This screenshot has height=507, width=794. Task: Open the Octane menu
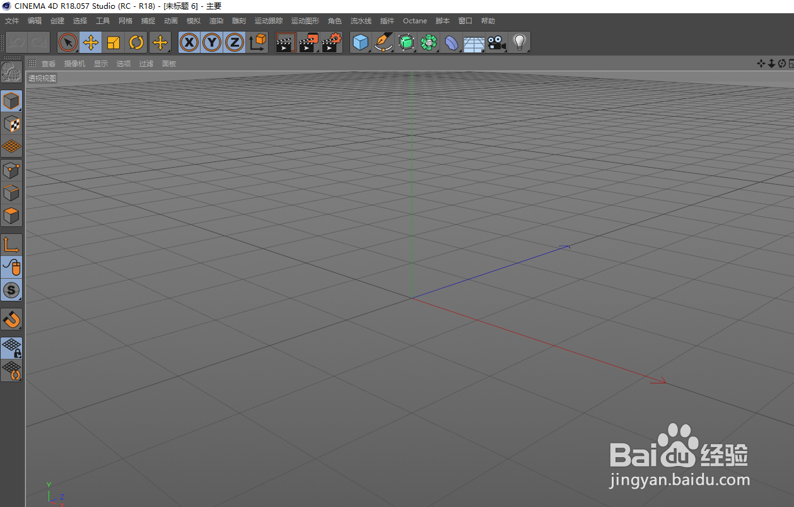pos(415,21)
